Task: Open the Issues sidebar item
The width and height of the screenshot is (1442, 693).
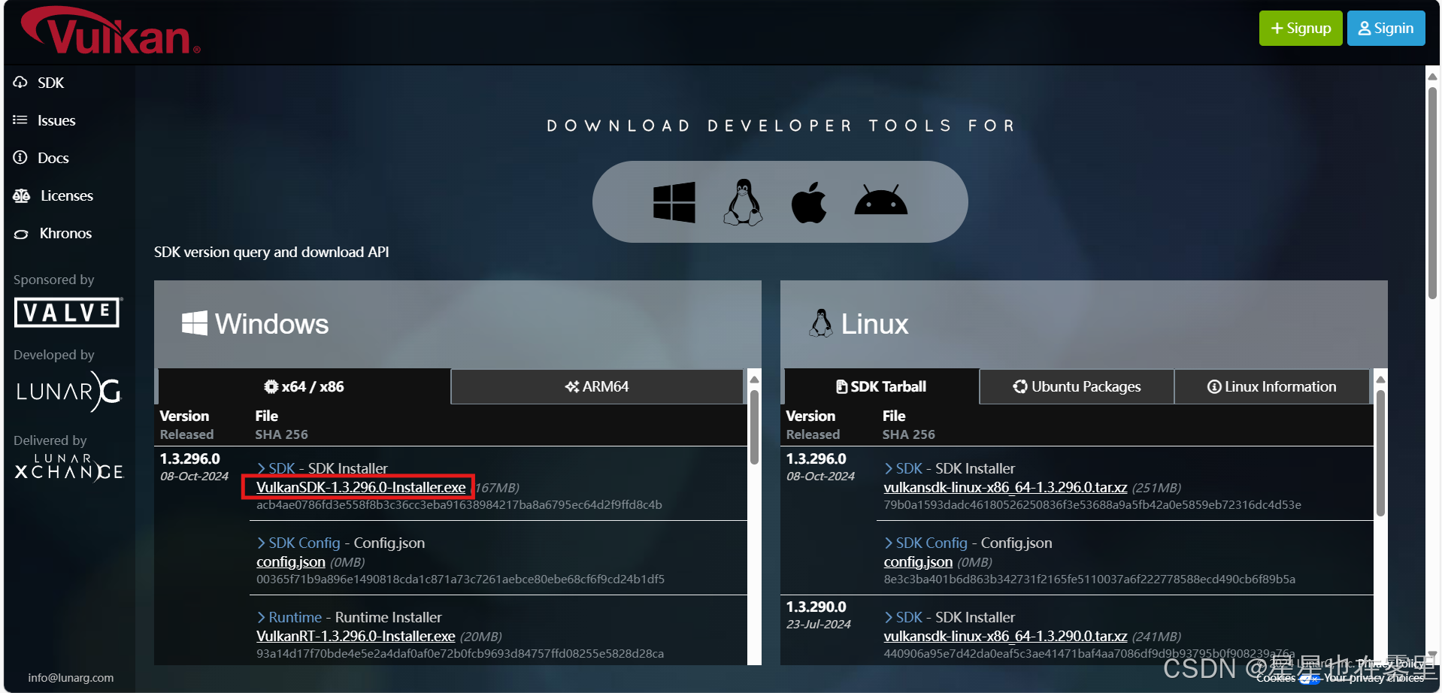Action: click(x=44, y=120)
